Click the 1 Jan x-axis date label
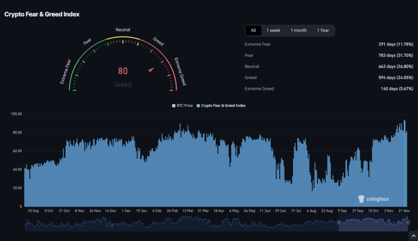Image resolution: width=418 pixels, height=241 pixels. [x=126, y=211]
